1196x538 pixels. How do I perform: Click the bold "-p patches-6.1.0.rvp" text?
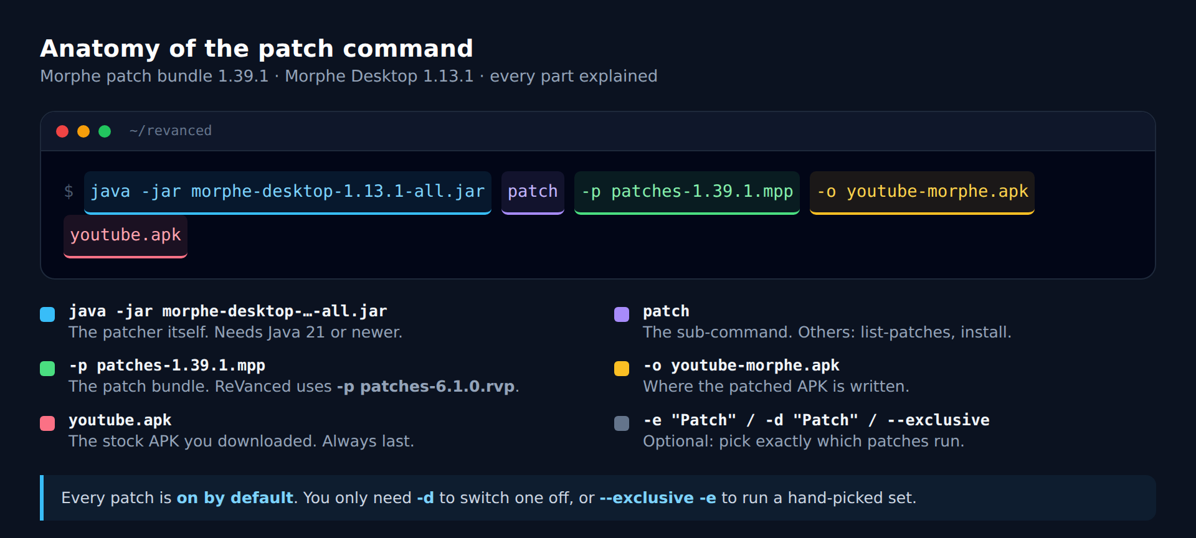[x=425, y=387]
